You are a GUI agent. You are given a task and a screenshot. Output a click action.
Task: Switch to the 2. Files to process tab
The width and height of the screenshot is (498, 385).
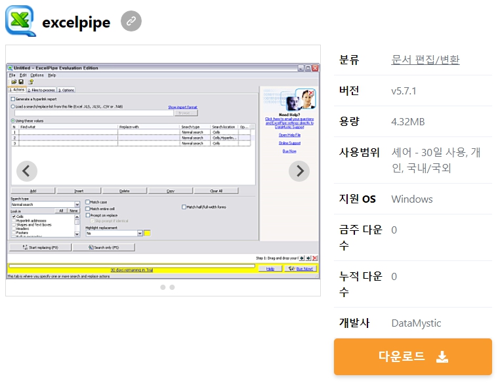click(41, 90)
